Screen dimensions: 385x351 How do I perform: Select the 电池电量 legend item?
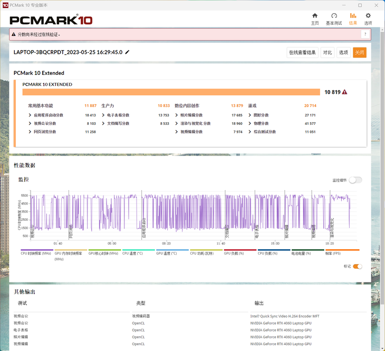pos(308,252)
